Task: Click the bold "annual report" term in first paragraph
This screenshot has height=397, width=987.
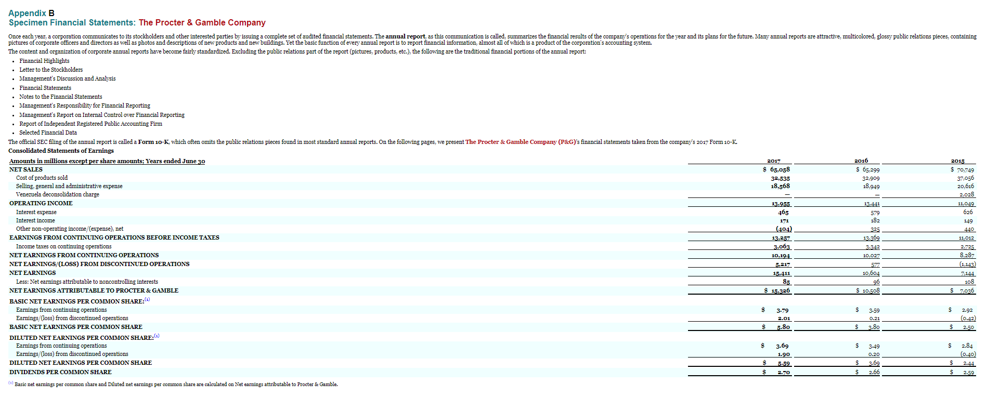Action: pos(405,36)
